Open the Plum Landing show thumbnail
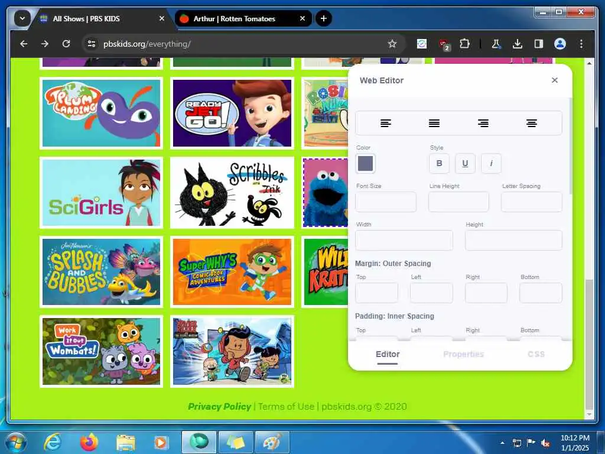 click(101, 113)
